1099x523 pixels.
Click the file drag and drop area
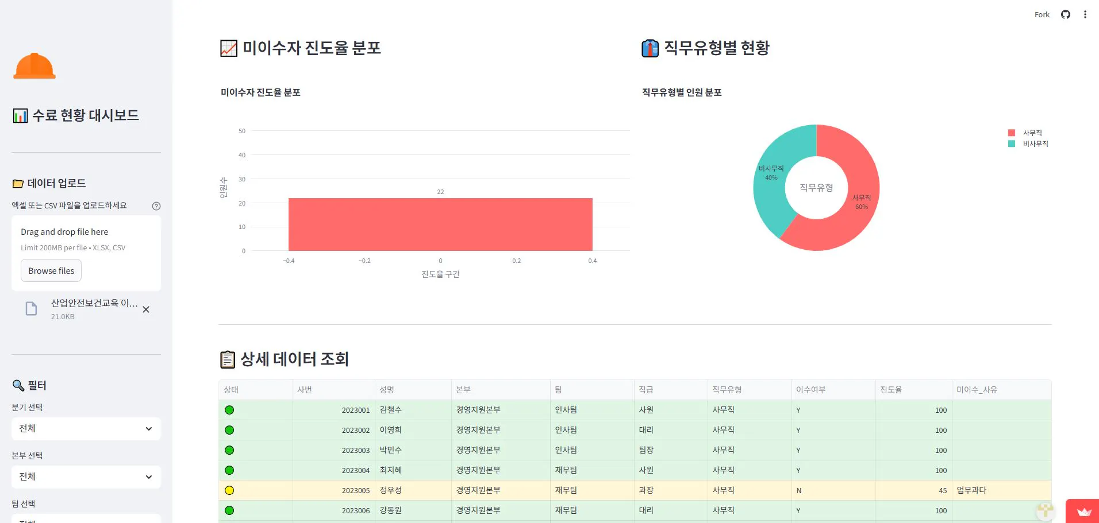pos(86,253)
